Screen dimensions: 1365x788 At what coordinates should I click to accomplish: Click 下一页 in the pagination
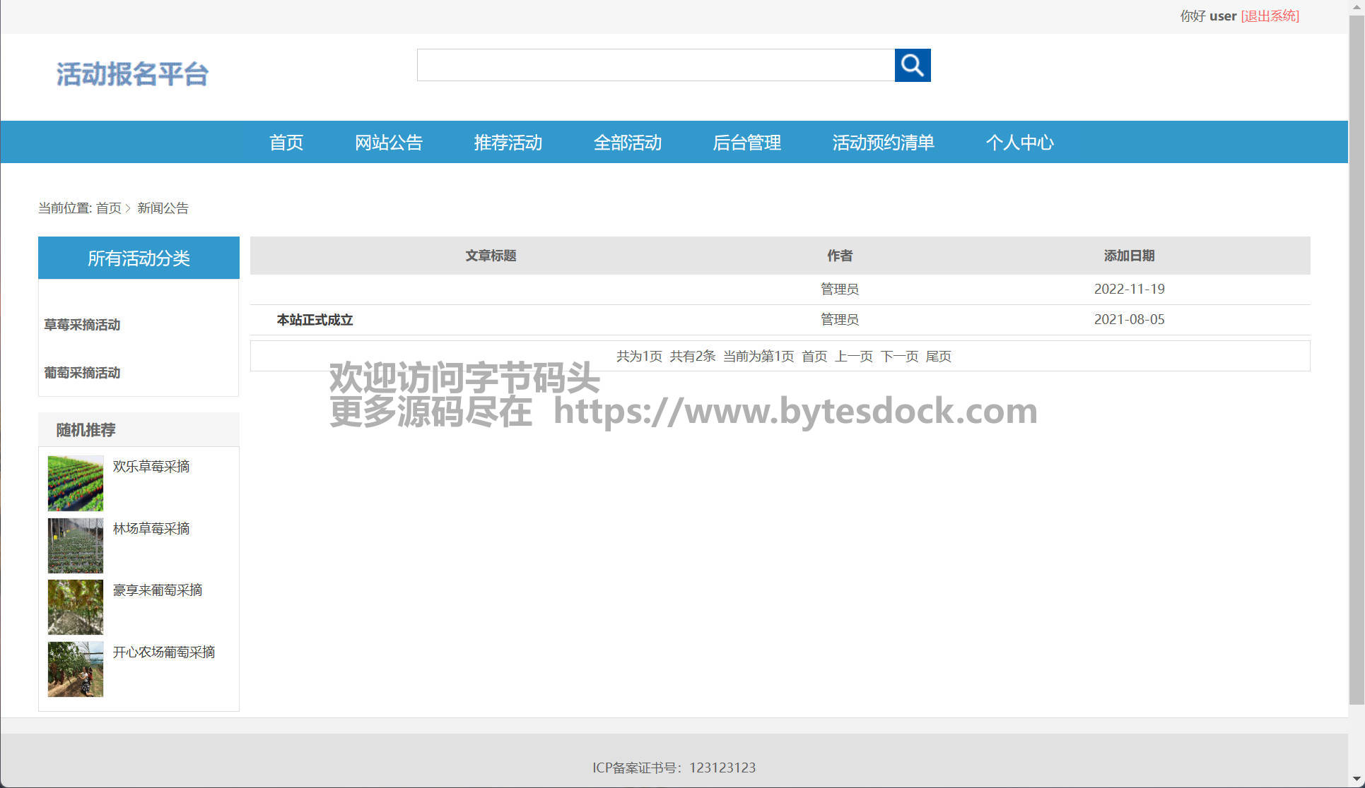[899, 357]
